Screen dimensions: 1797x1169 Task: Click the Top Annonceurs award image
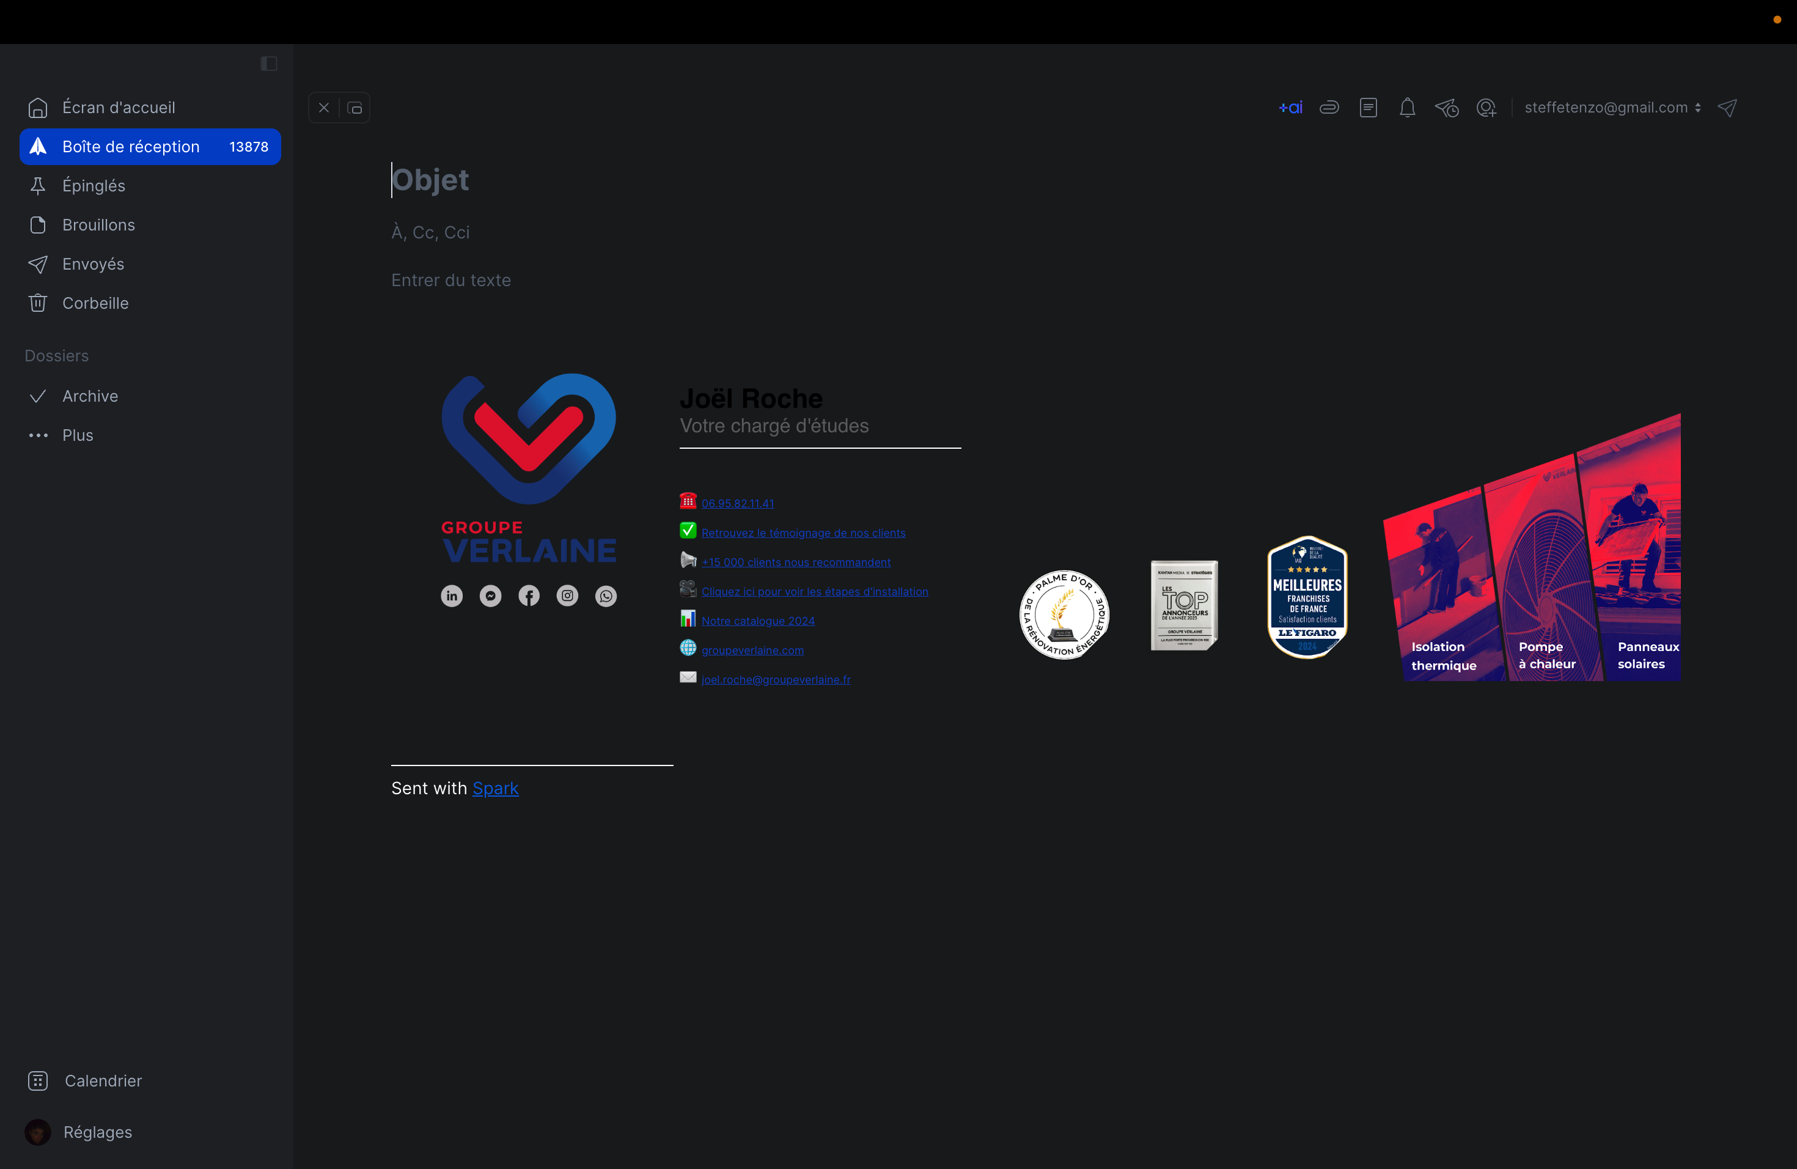1184,605
